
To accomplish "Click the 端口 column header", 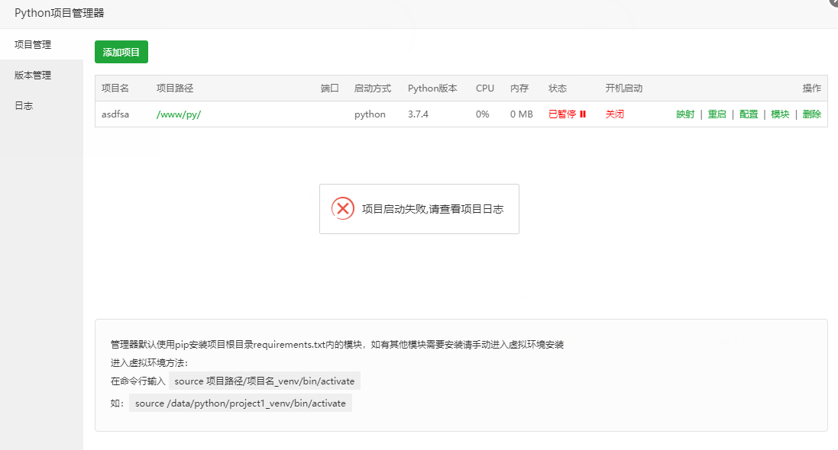I will [x=330, y=88].
